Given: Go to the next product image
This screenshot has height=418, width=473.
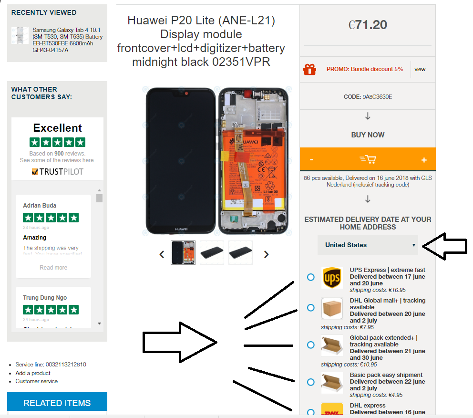Looking at the screenshot, I should coord(266,254).
